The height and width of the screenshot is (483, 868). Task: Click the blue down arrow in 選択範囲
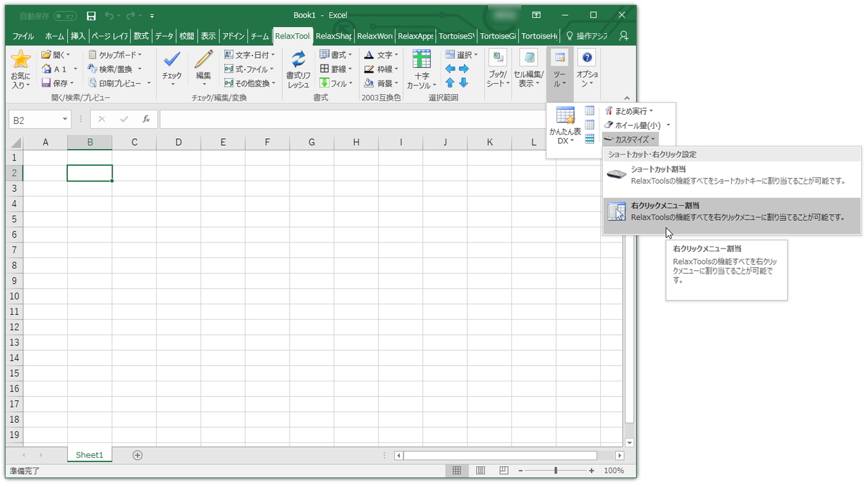pos(464,83)
